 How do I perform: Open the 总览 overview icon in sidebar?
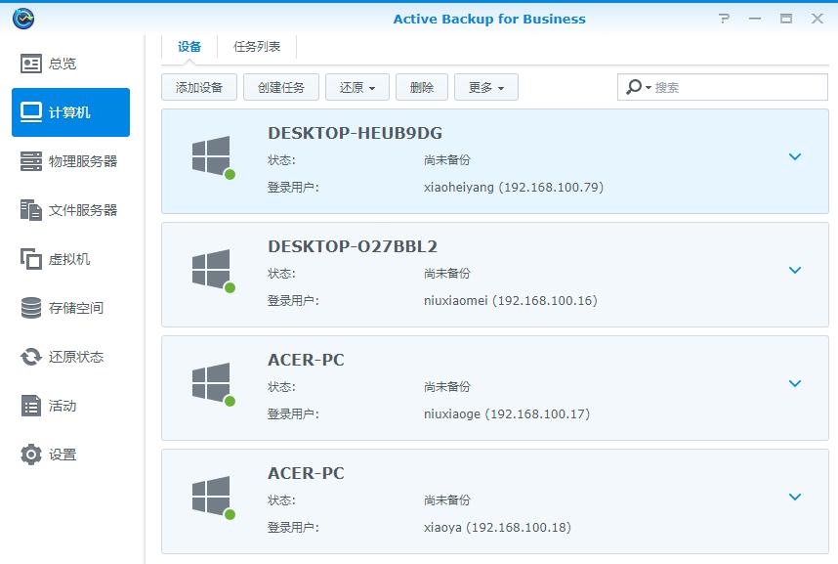(31, 64)
